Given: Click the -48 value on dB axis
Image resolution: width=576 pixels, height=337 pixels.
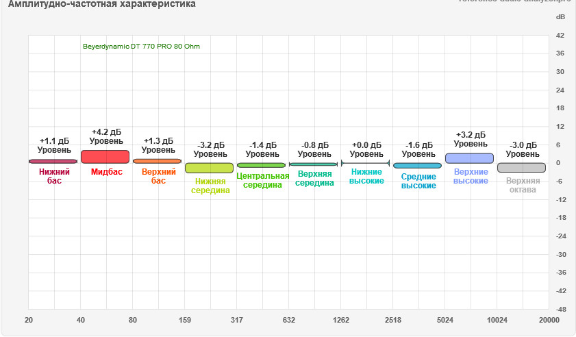Looking at the screenshot, I should 560,310.
